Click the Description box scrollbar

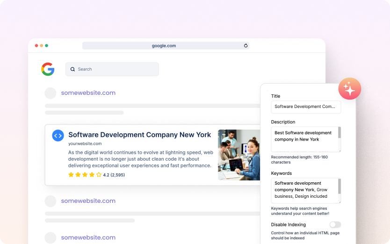[x=339, y=133]
